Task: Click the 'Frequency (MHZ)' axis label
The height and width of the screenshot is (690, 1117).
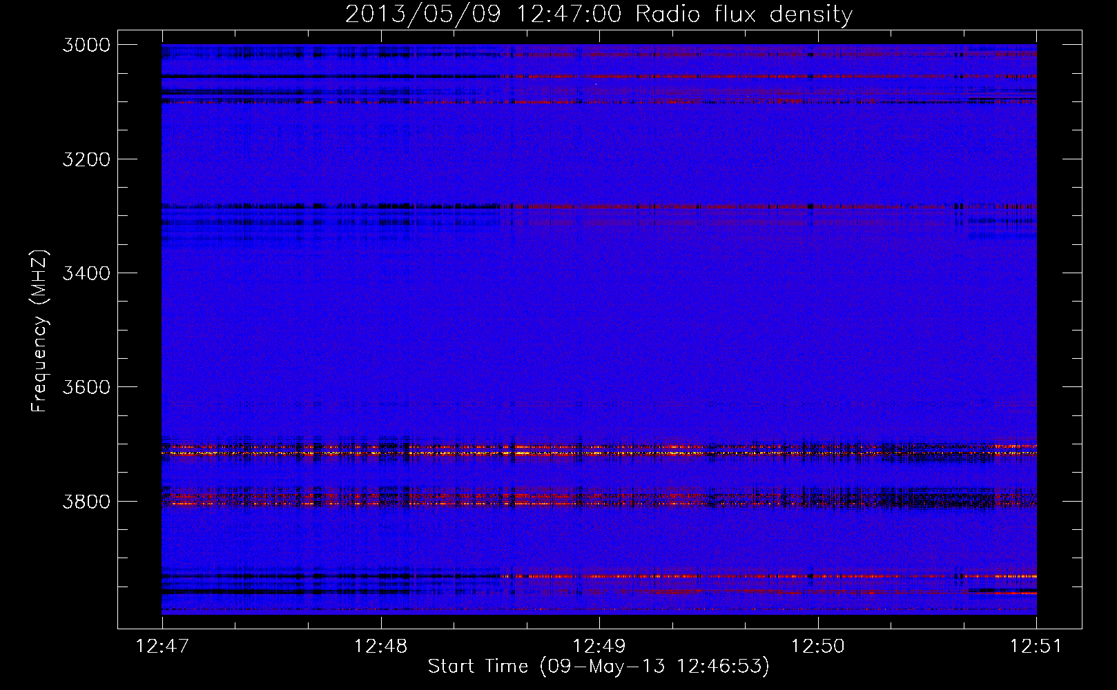Action: (x=39, y=331)
